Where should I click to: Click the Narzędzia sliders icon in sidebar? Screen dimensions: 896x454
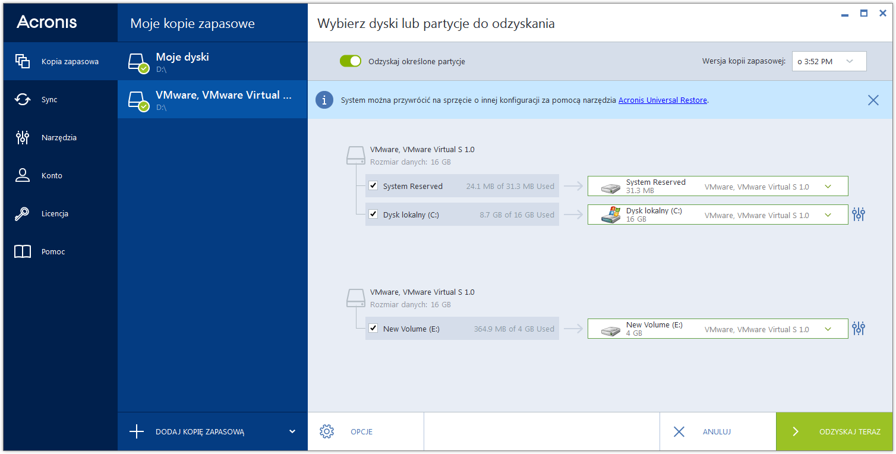pos(23,137)
